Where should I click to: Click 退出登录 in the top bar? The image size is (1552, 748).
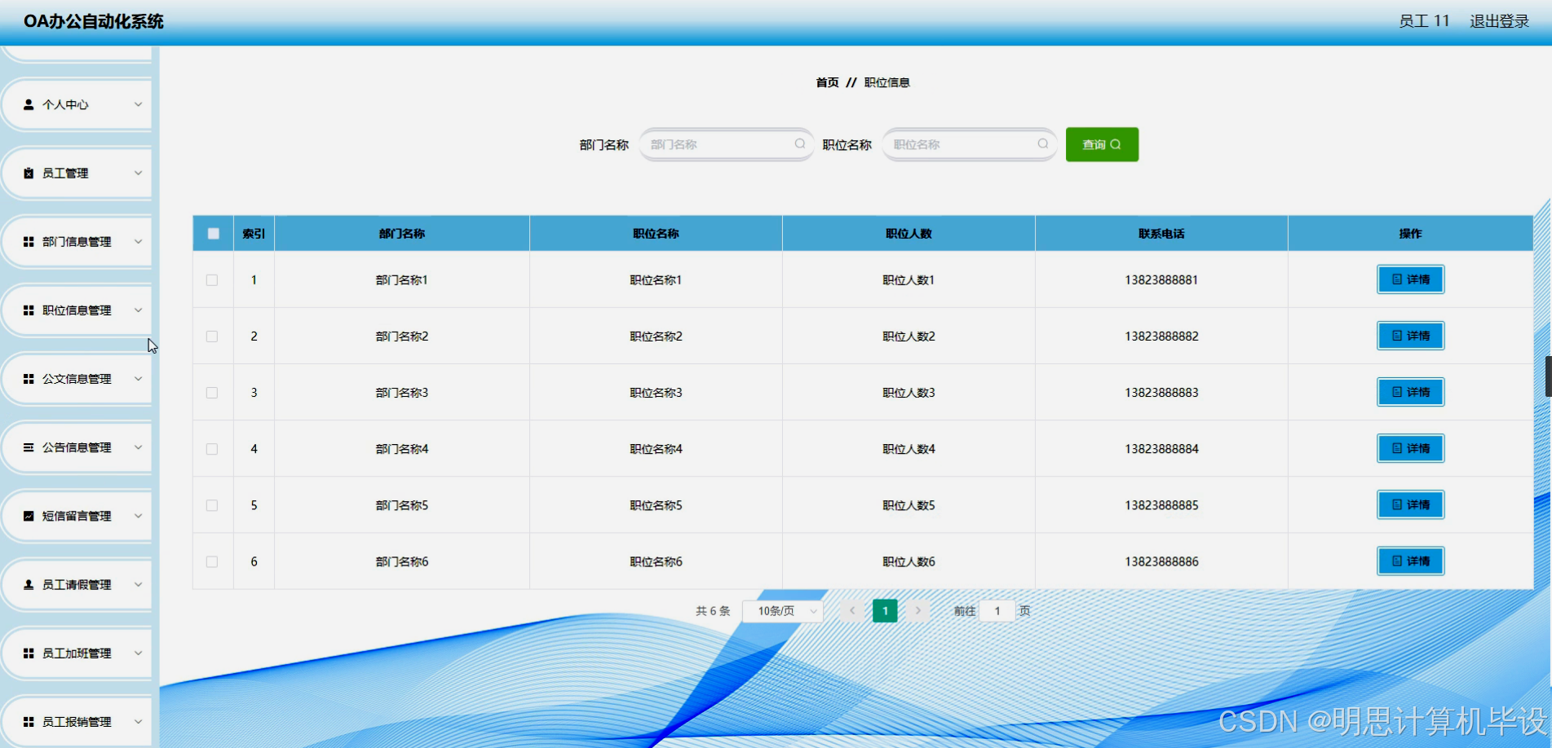(1498, 21)
